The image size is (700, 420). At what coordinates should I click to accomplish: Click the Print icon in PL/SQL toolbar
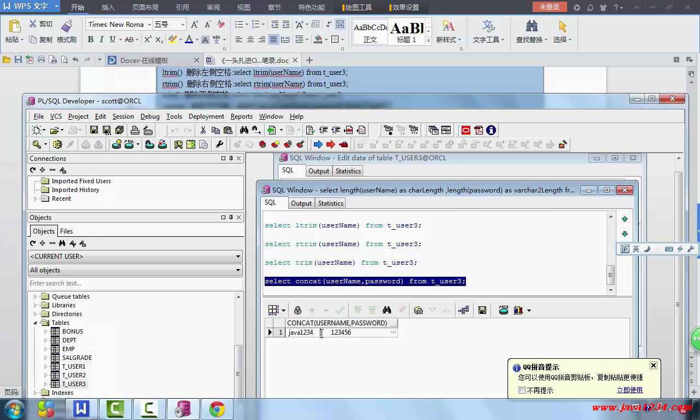135,130
